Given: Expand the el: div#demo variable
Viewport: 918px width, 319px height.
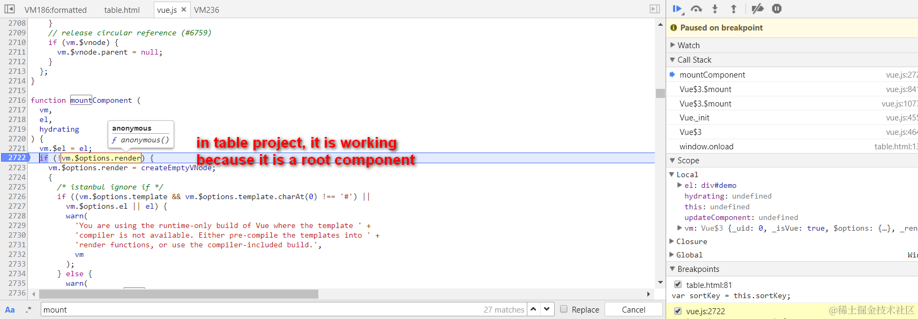Looking at the screenshot, I should click(x=680, y=185).
